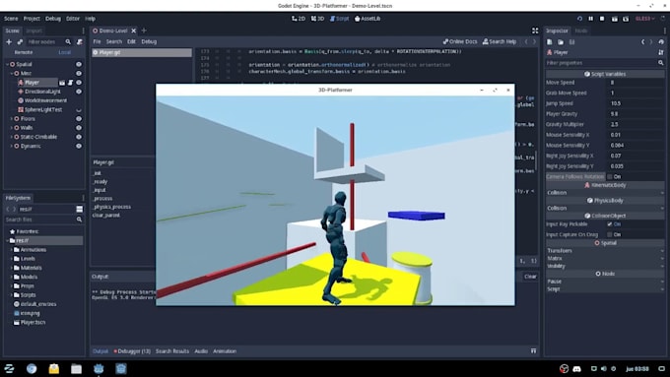Switch to the Script workspace
The height and width of the screenshot is (377, 670).
[x=339, y=19]
